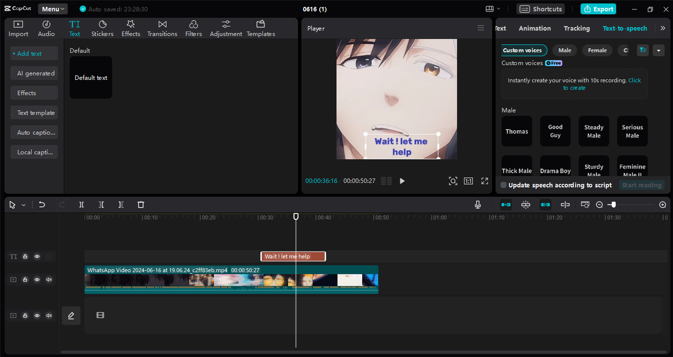Add Default text preset thumbnail
Viewport: 673px width, 357px height.
(x=91, y=78)
